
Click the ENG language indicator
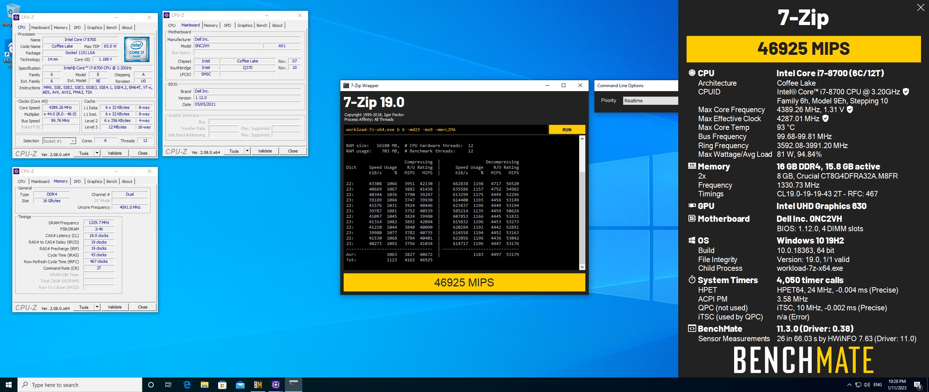pyautogui.click(x=877, y=385)
